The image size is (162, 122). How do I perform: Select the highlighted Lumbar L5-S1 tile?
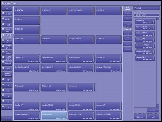click(x=54, y=116)
